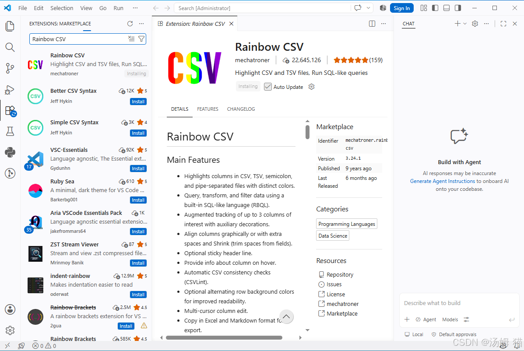The height and width of the screenshot is (351, 524).
Task: Open Run and Debug view
Action: coord(10,90)
